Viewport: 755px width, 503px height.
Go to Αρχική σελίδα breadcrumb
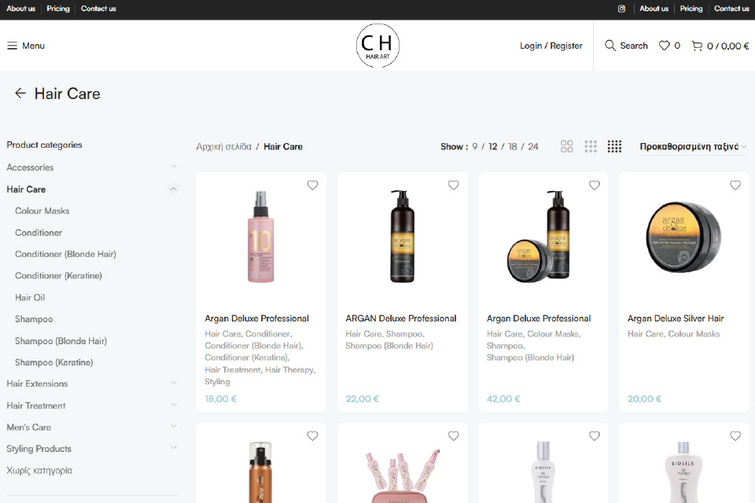tap(224, 146)
